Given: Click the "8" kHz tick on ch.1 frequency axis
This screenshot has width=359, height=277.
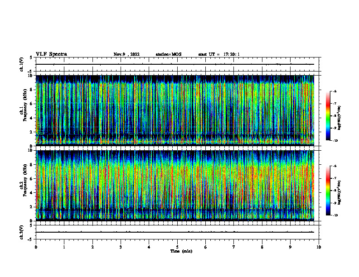Looking at the screenshot, I should click(x=32, y=90).
